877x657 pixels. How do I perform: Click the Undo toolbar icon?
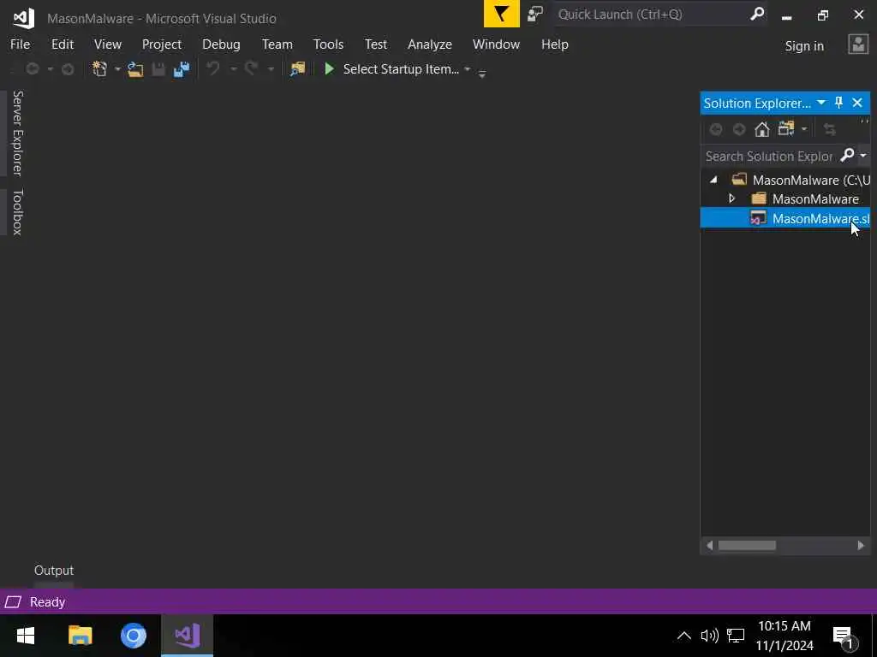pos(213,69)
